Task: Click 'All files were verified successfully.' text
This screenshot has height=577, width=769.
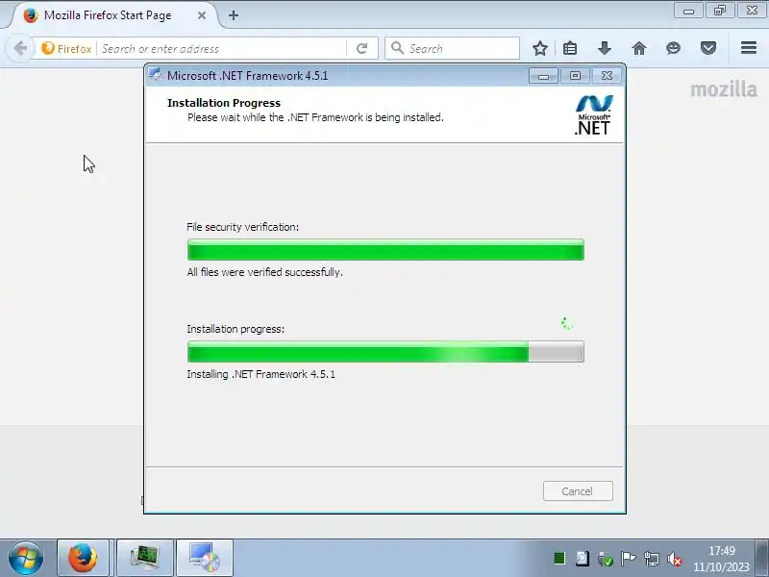Action: (265, 272)
